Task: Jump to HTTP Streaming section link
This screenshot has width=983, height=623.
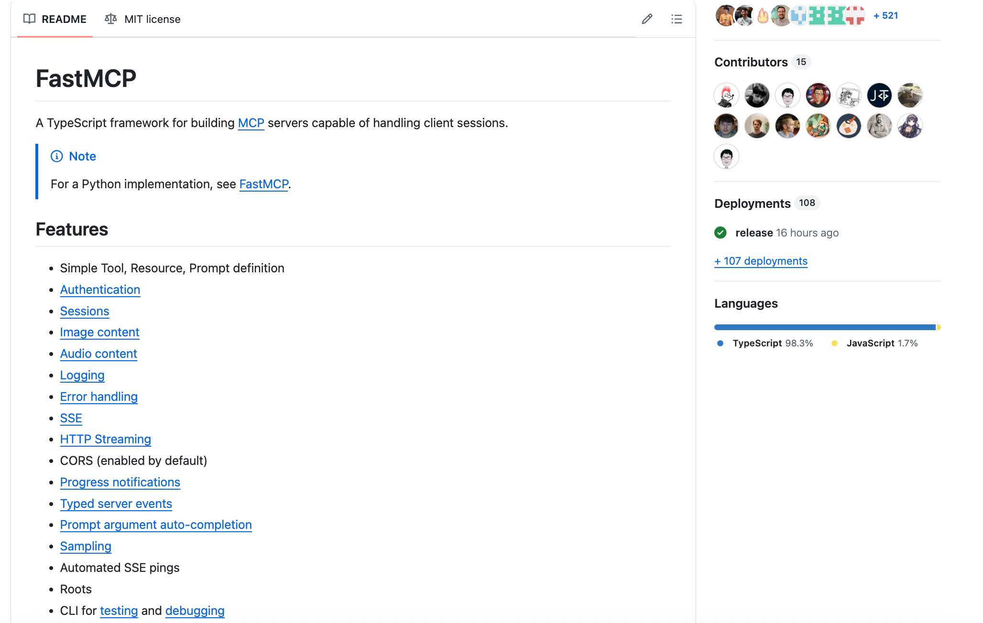Action: pyautogui.click(x=105, y=440)
